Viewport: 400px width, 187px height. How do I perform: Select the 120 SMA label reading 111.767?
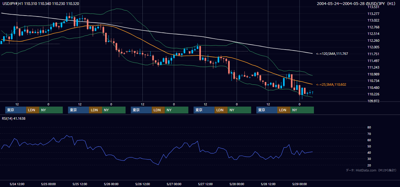coord(332,54)
